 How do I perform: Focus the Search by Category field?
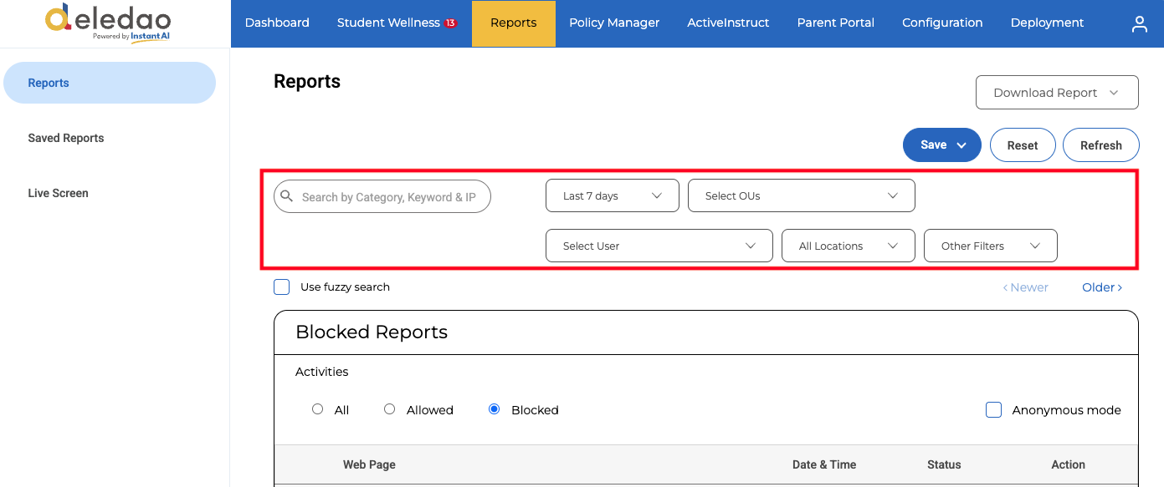point(382,196)
